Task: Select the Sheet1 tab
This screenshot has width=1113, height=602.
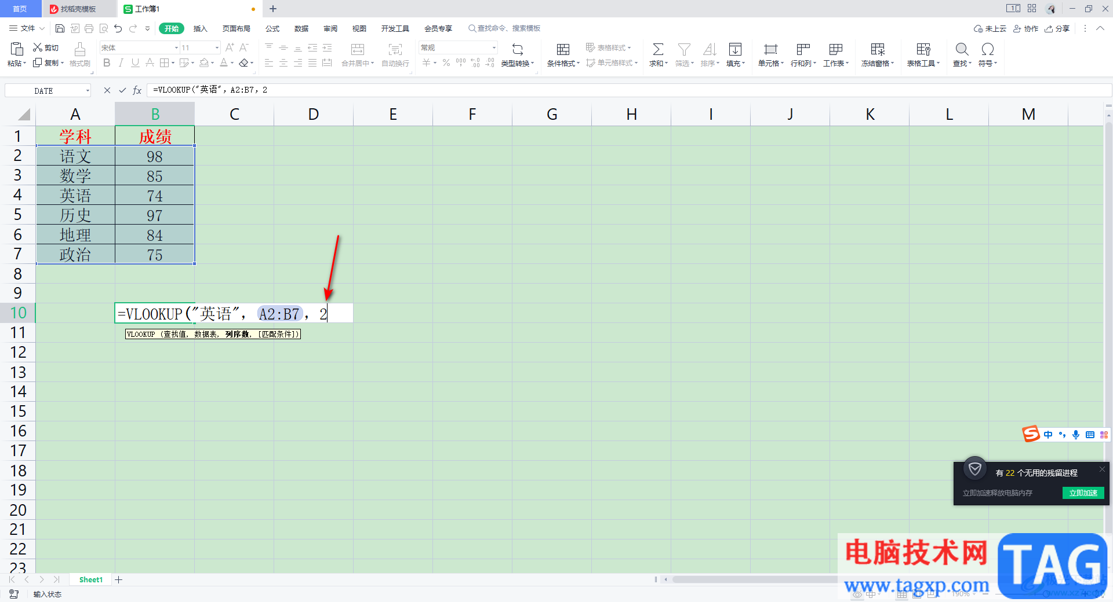Action: point(91,579)
